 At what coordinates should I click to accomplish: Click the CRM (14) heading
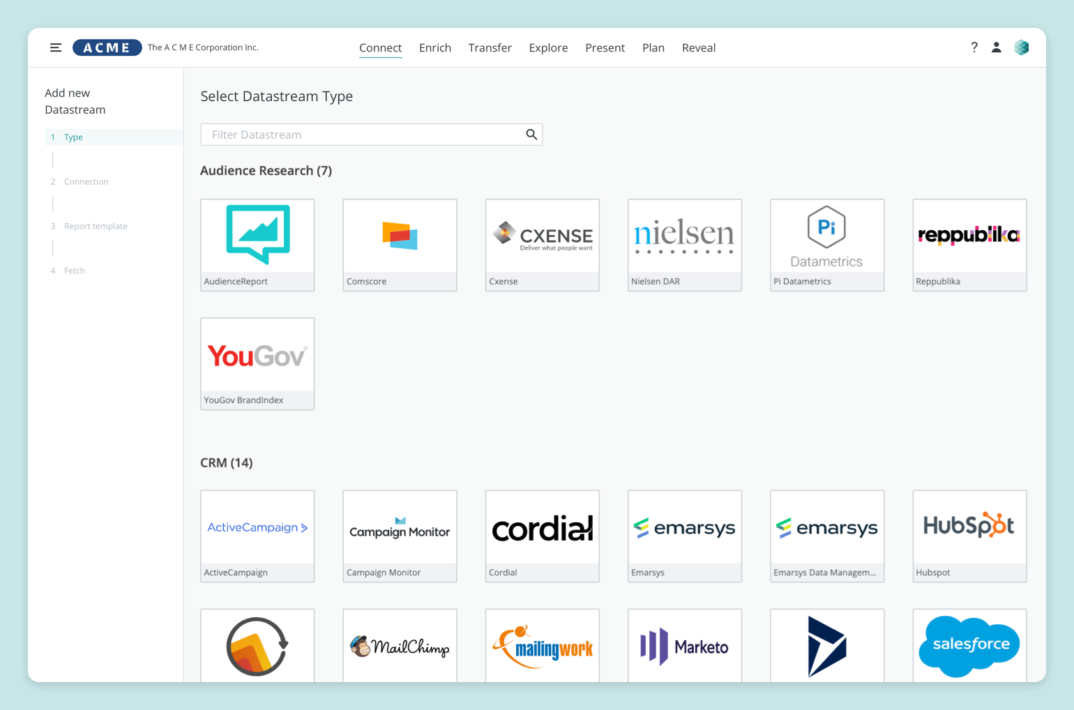(226, 462)
